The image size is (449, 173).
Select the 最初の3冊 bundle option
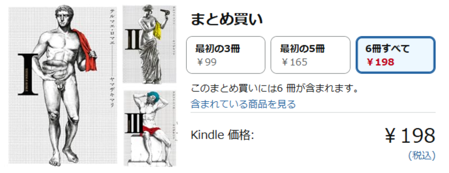click(x=226, y=55)
